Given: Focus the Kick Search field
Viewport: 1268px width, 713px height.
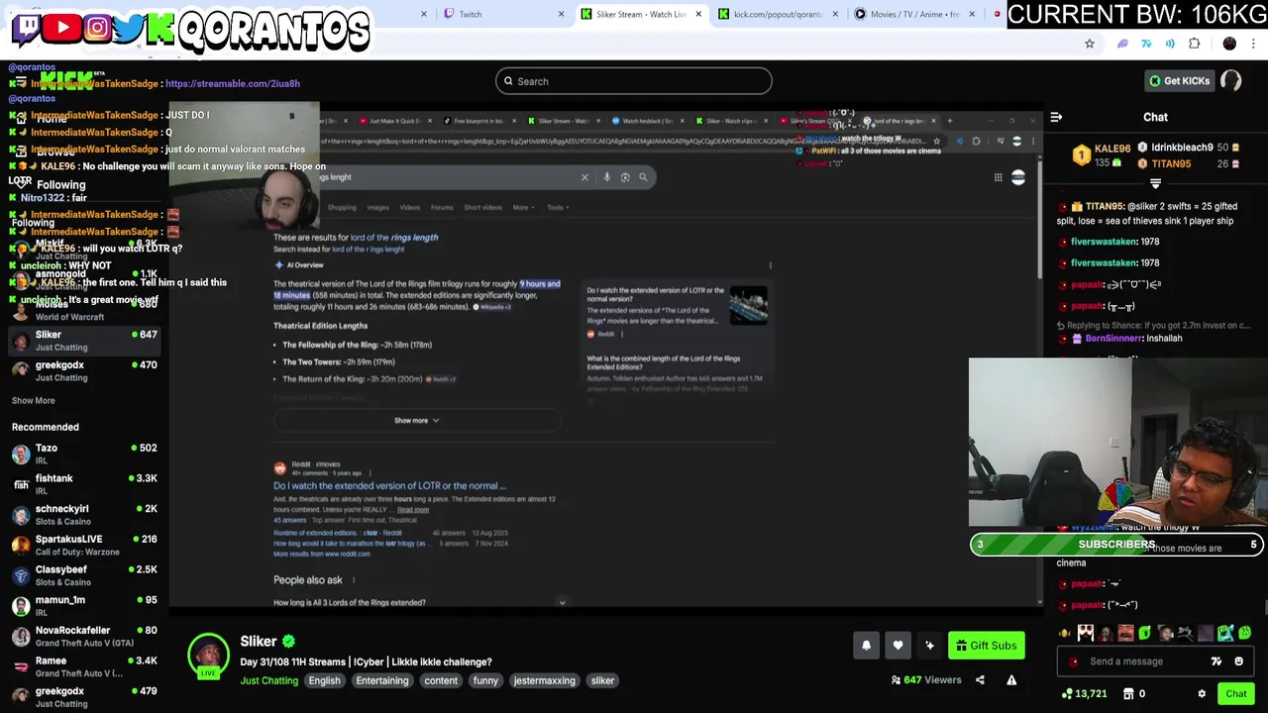Looking at the screenshot, I should (x=634, y=81).
